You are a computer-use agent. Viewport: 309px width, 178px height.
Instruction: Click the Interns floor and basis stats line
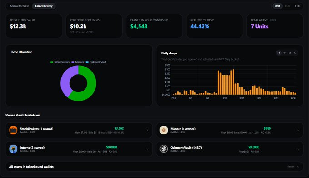(x=95, y=151)
